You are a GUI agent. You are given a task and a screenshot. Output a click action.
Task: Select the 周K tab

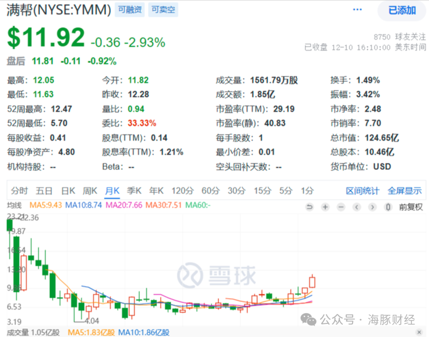pos(90,191)
